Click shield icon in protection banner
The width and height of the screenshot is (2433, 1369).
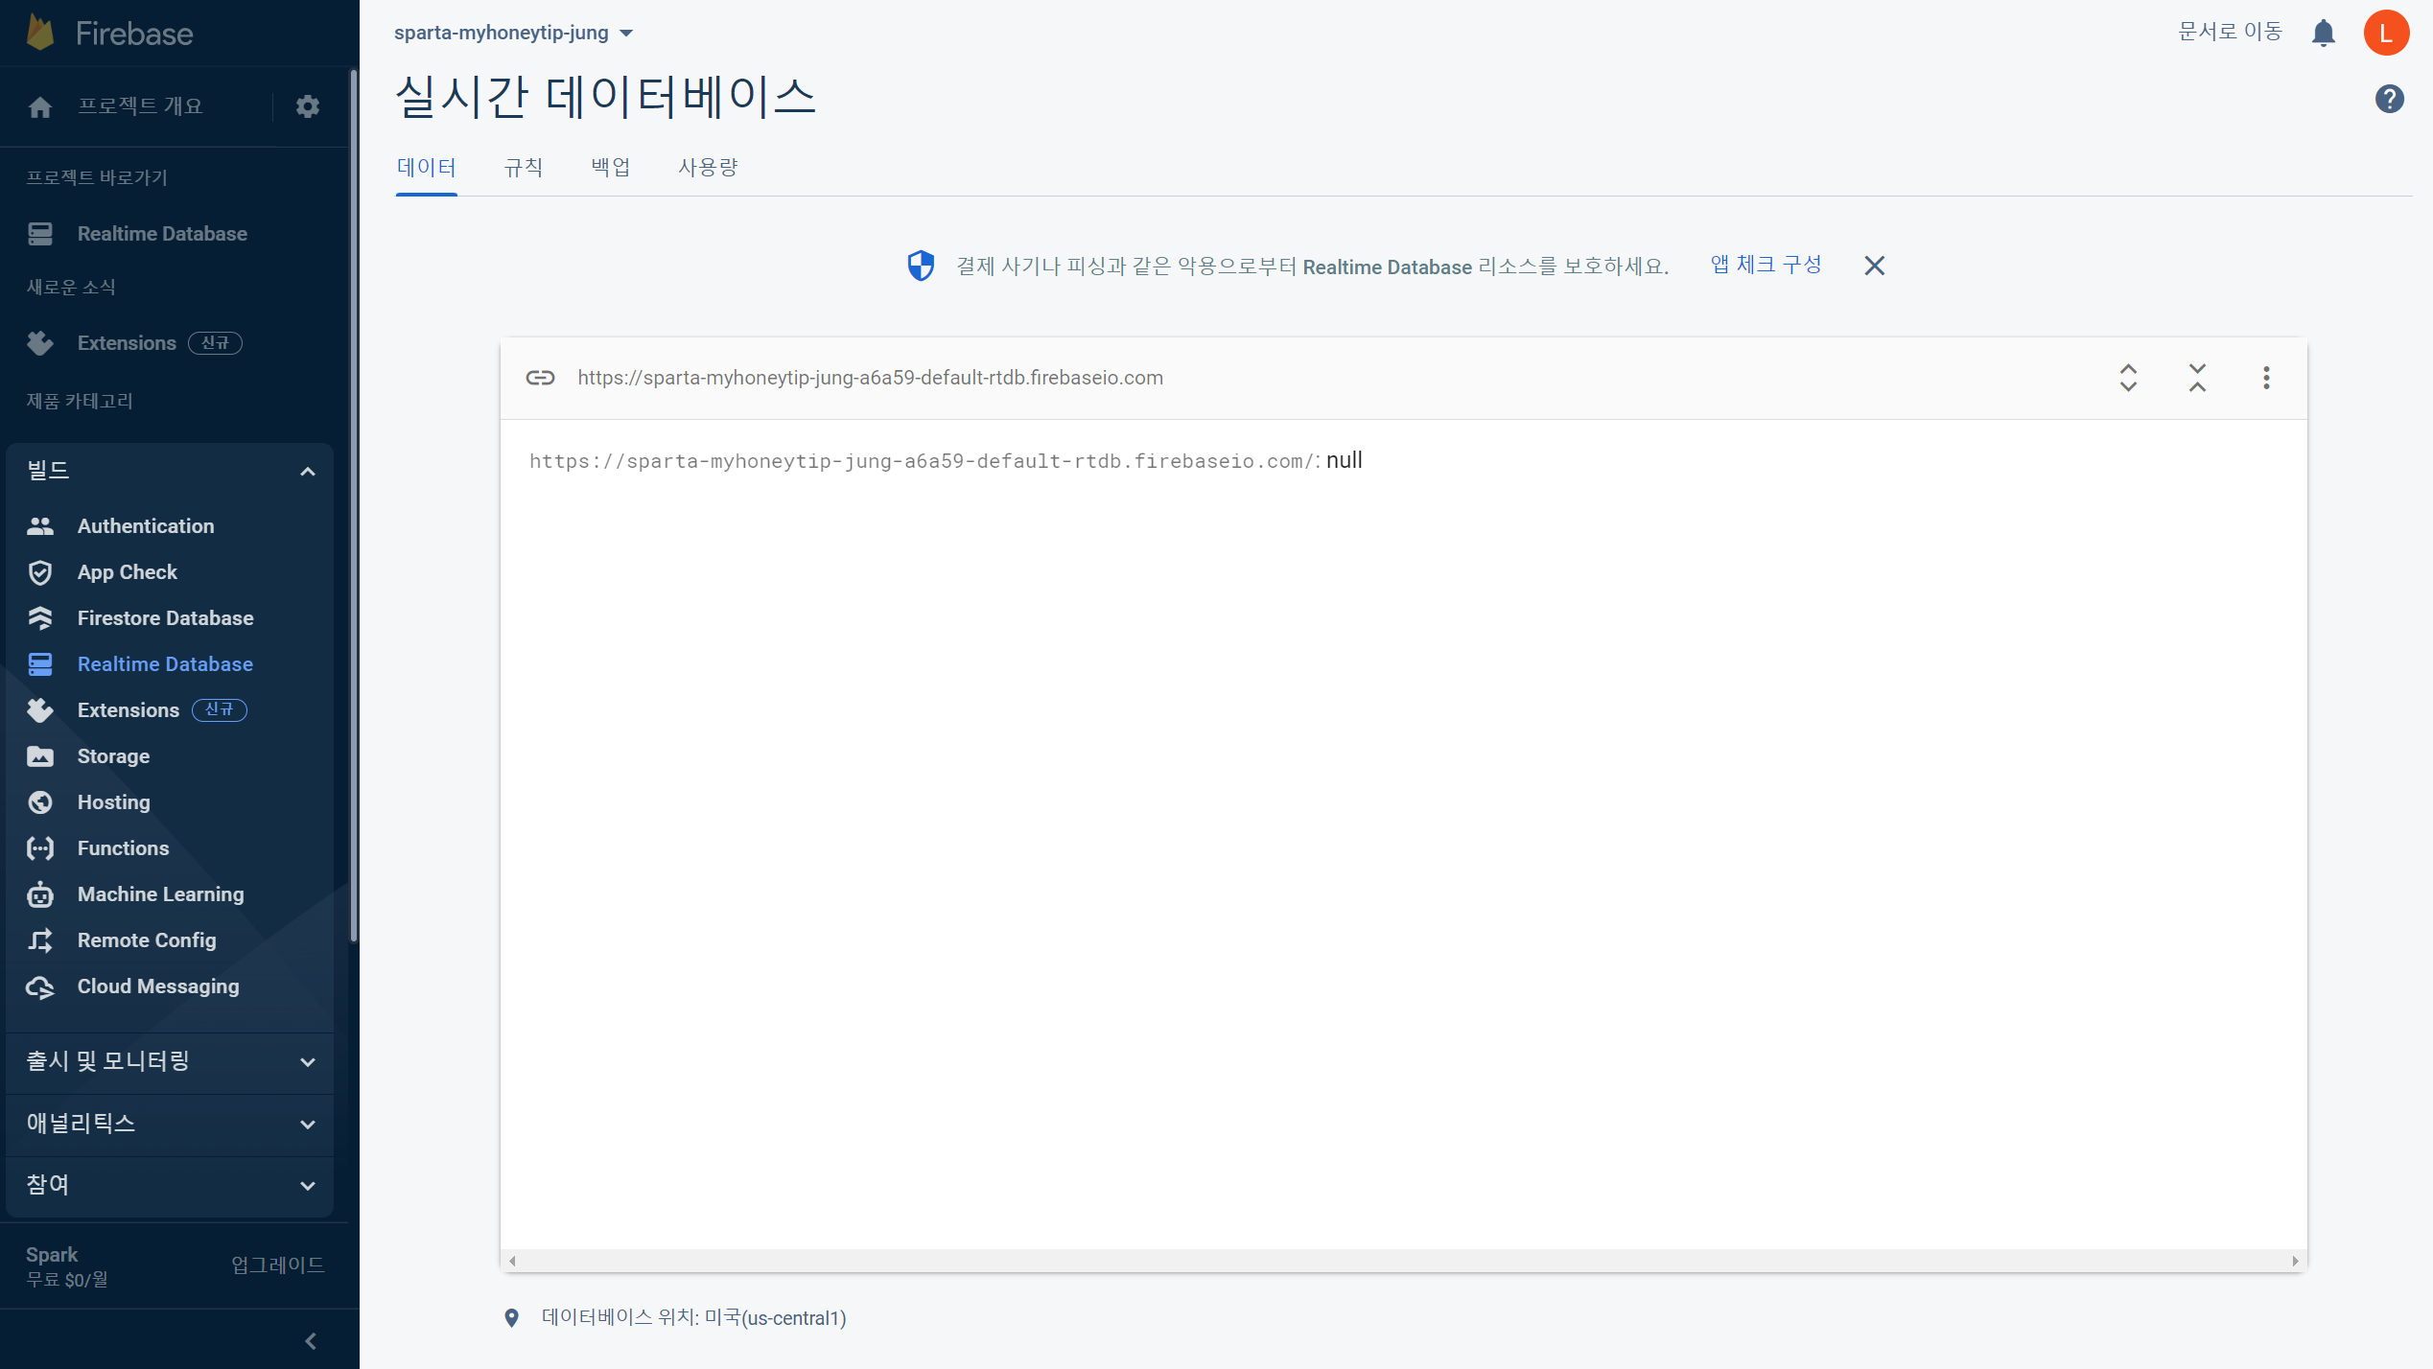click(x=921, y=266)
